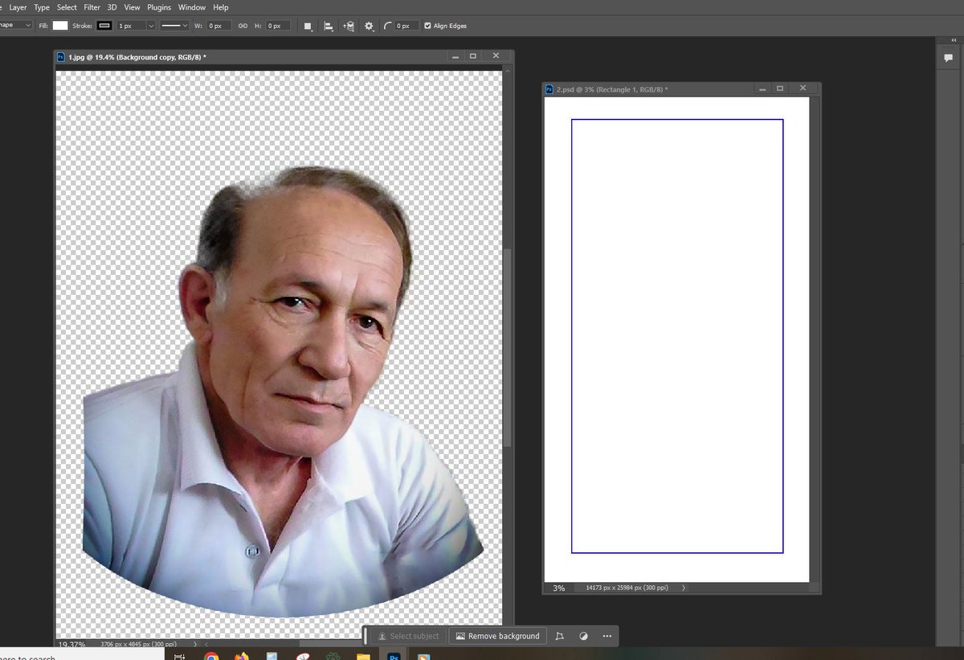
Task: Click the 3% zoom field in 2.psd
Action: point(558,588)
